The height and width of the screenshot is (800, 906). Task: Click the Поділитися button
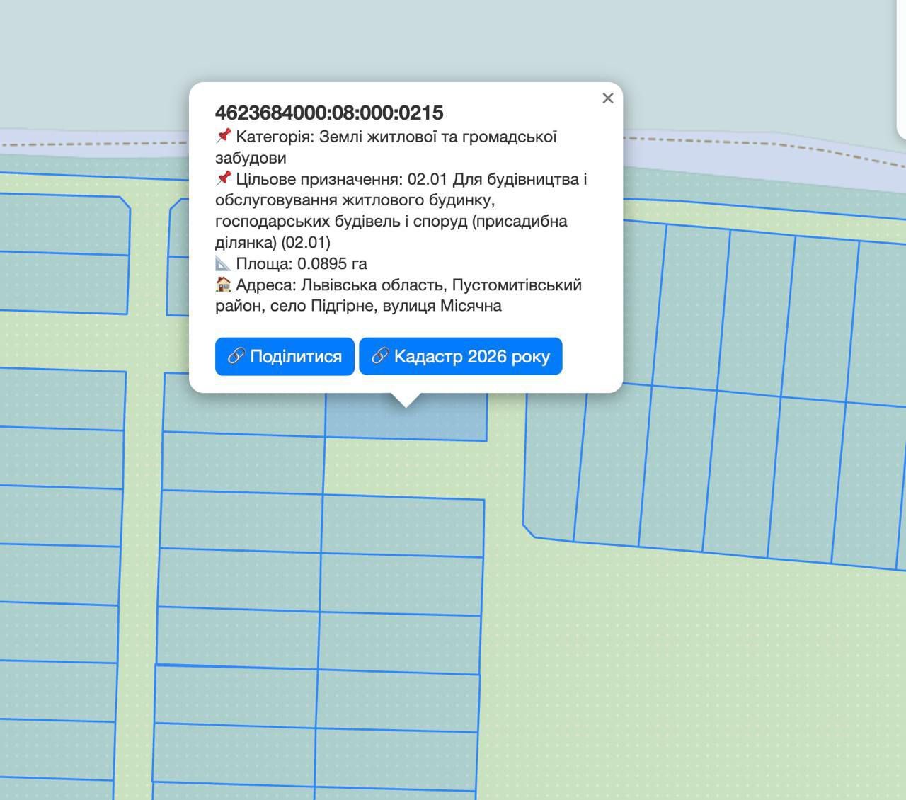[285, 356]
